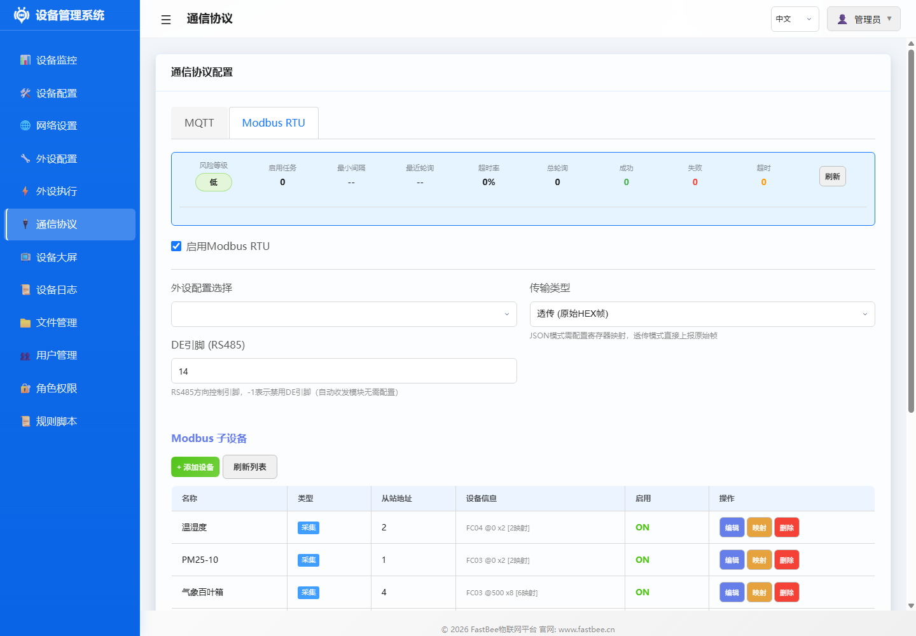This screenshot has width=916, height=636.
Task: Select the Modbus RTU tab
Action: (x=274, y=123)
